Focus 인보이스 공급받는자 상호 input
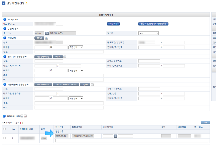This screenshot has height=145, width=216. (49, 61)
